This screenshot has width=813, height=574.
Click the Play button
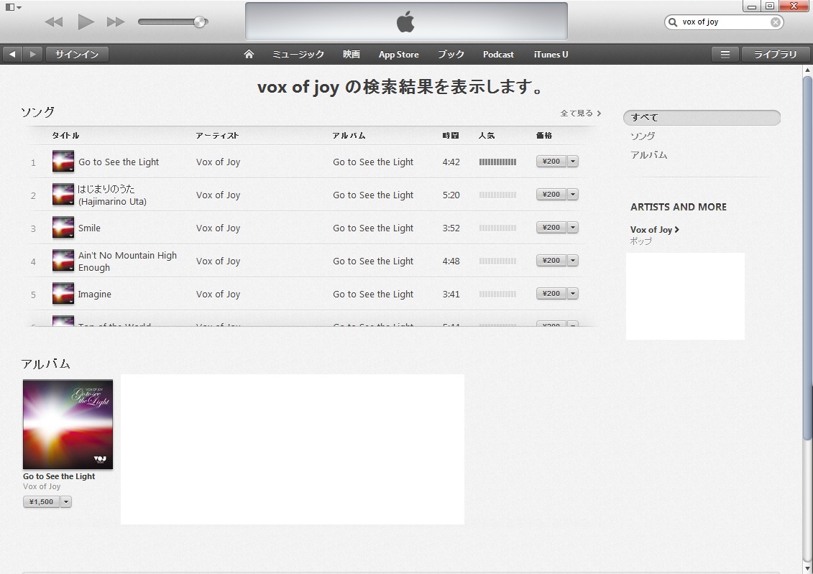tap(86, 22)
